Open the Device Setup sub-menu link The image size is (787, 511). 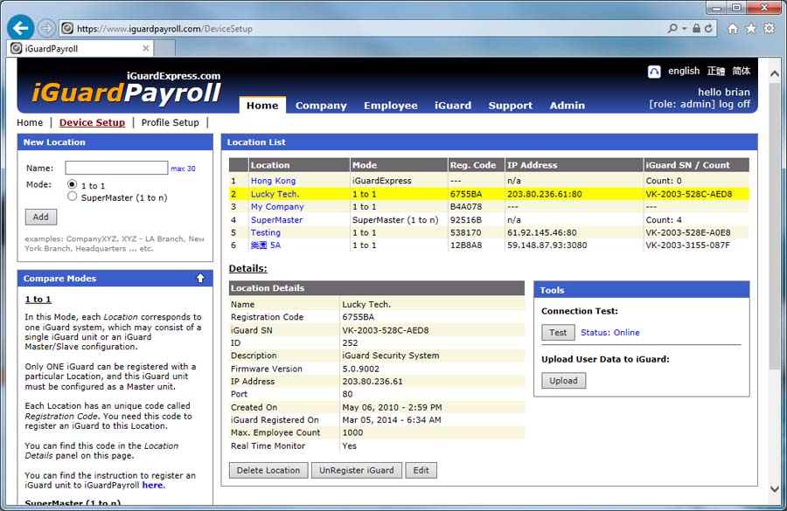(x=92, y=122)
